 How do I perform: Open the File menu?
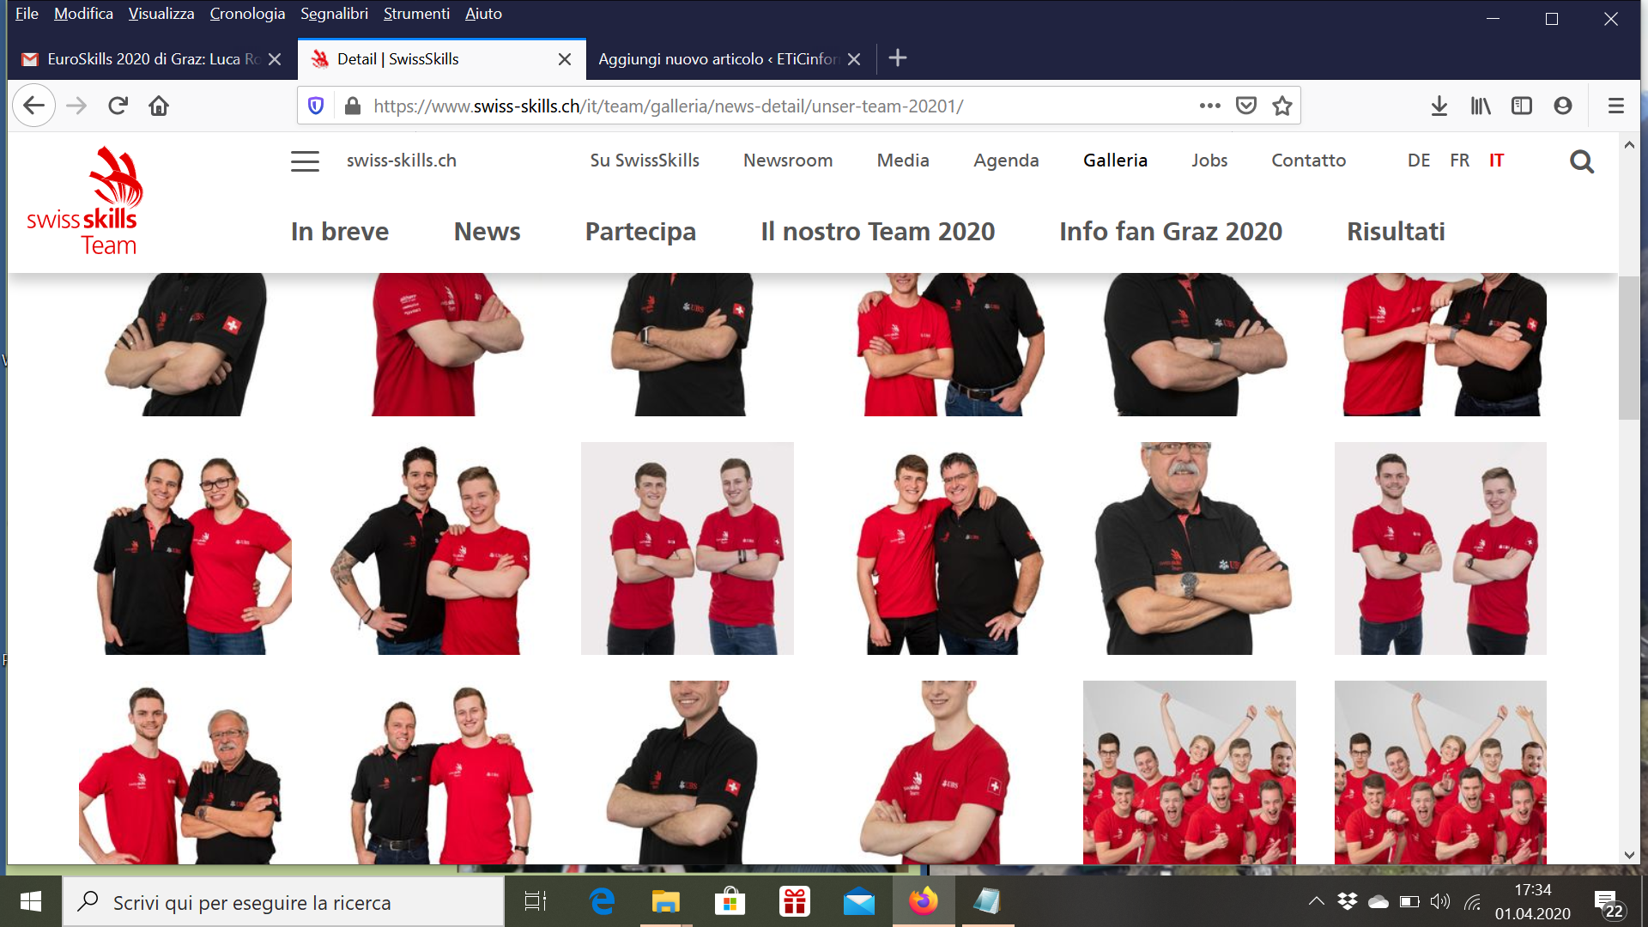tap(27, 14)
